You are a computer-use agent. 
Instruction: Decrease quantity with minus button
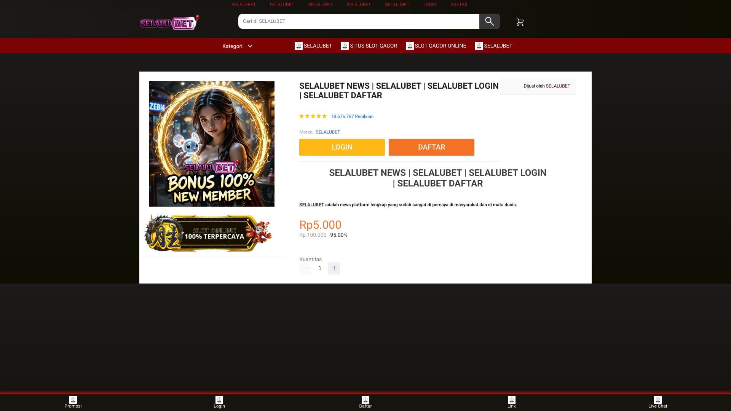coord(305,268)
